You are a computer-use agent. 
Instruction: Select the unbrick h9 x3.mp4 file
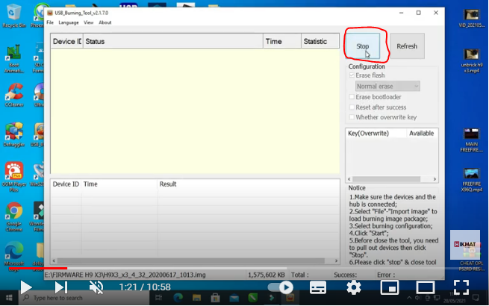click(x=471, y=60)
